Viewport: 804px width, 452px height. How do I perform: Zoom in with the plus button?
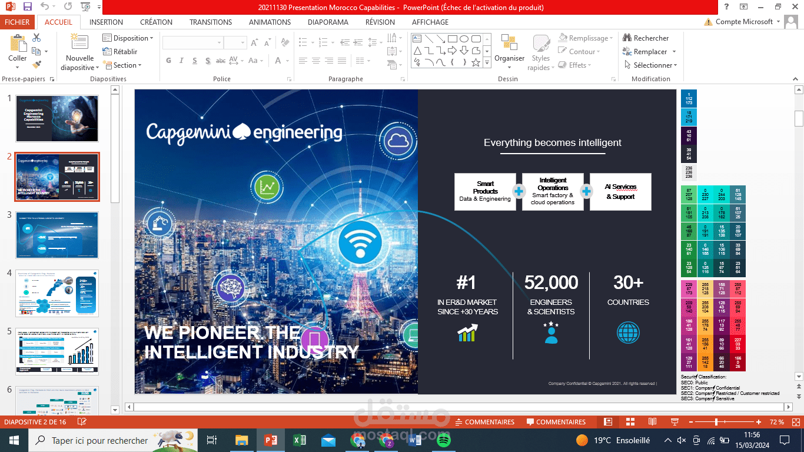759,422
